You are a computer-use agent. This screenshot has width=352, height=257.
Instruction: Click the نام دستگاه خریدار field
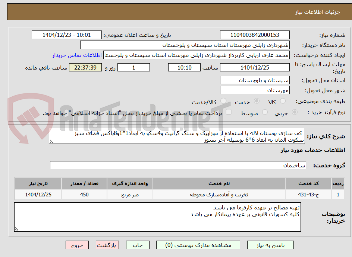pyautogui.click(x=185, y=45)
